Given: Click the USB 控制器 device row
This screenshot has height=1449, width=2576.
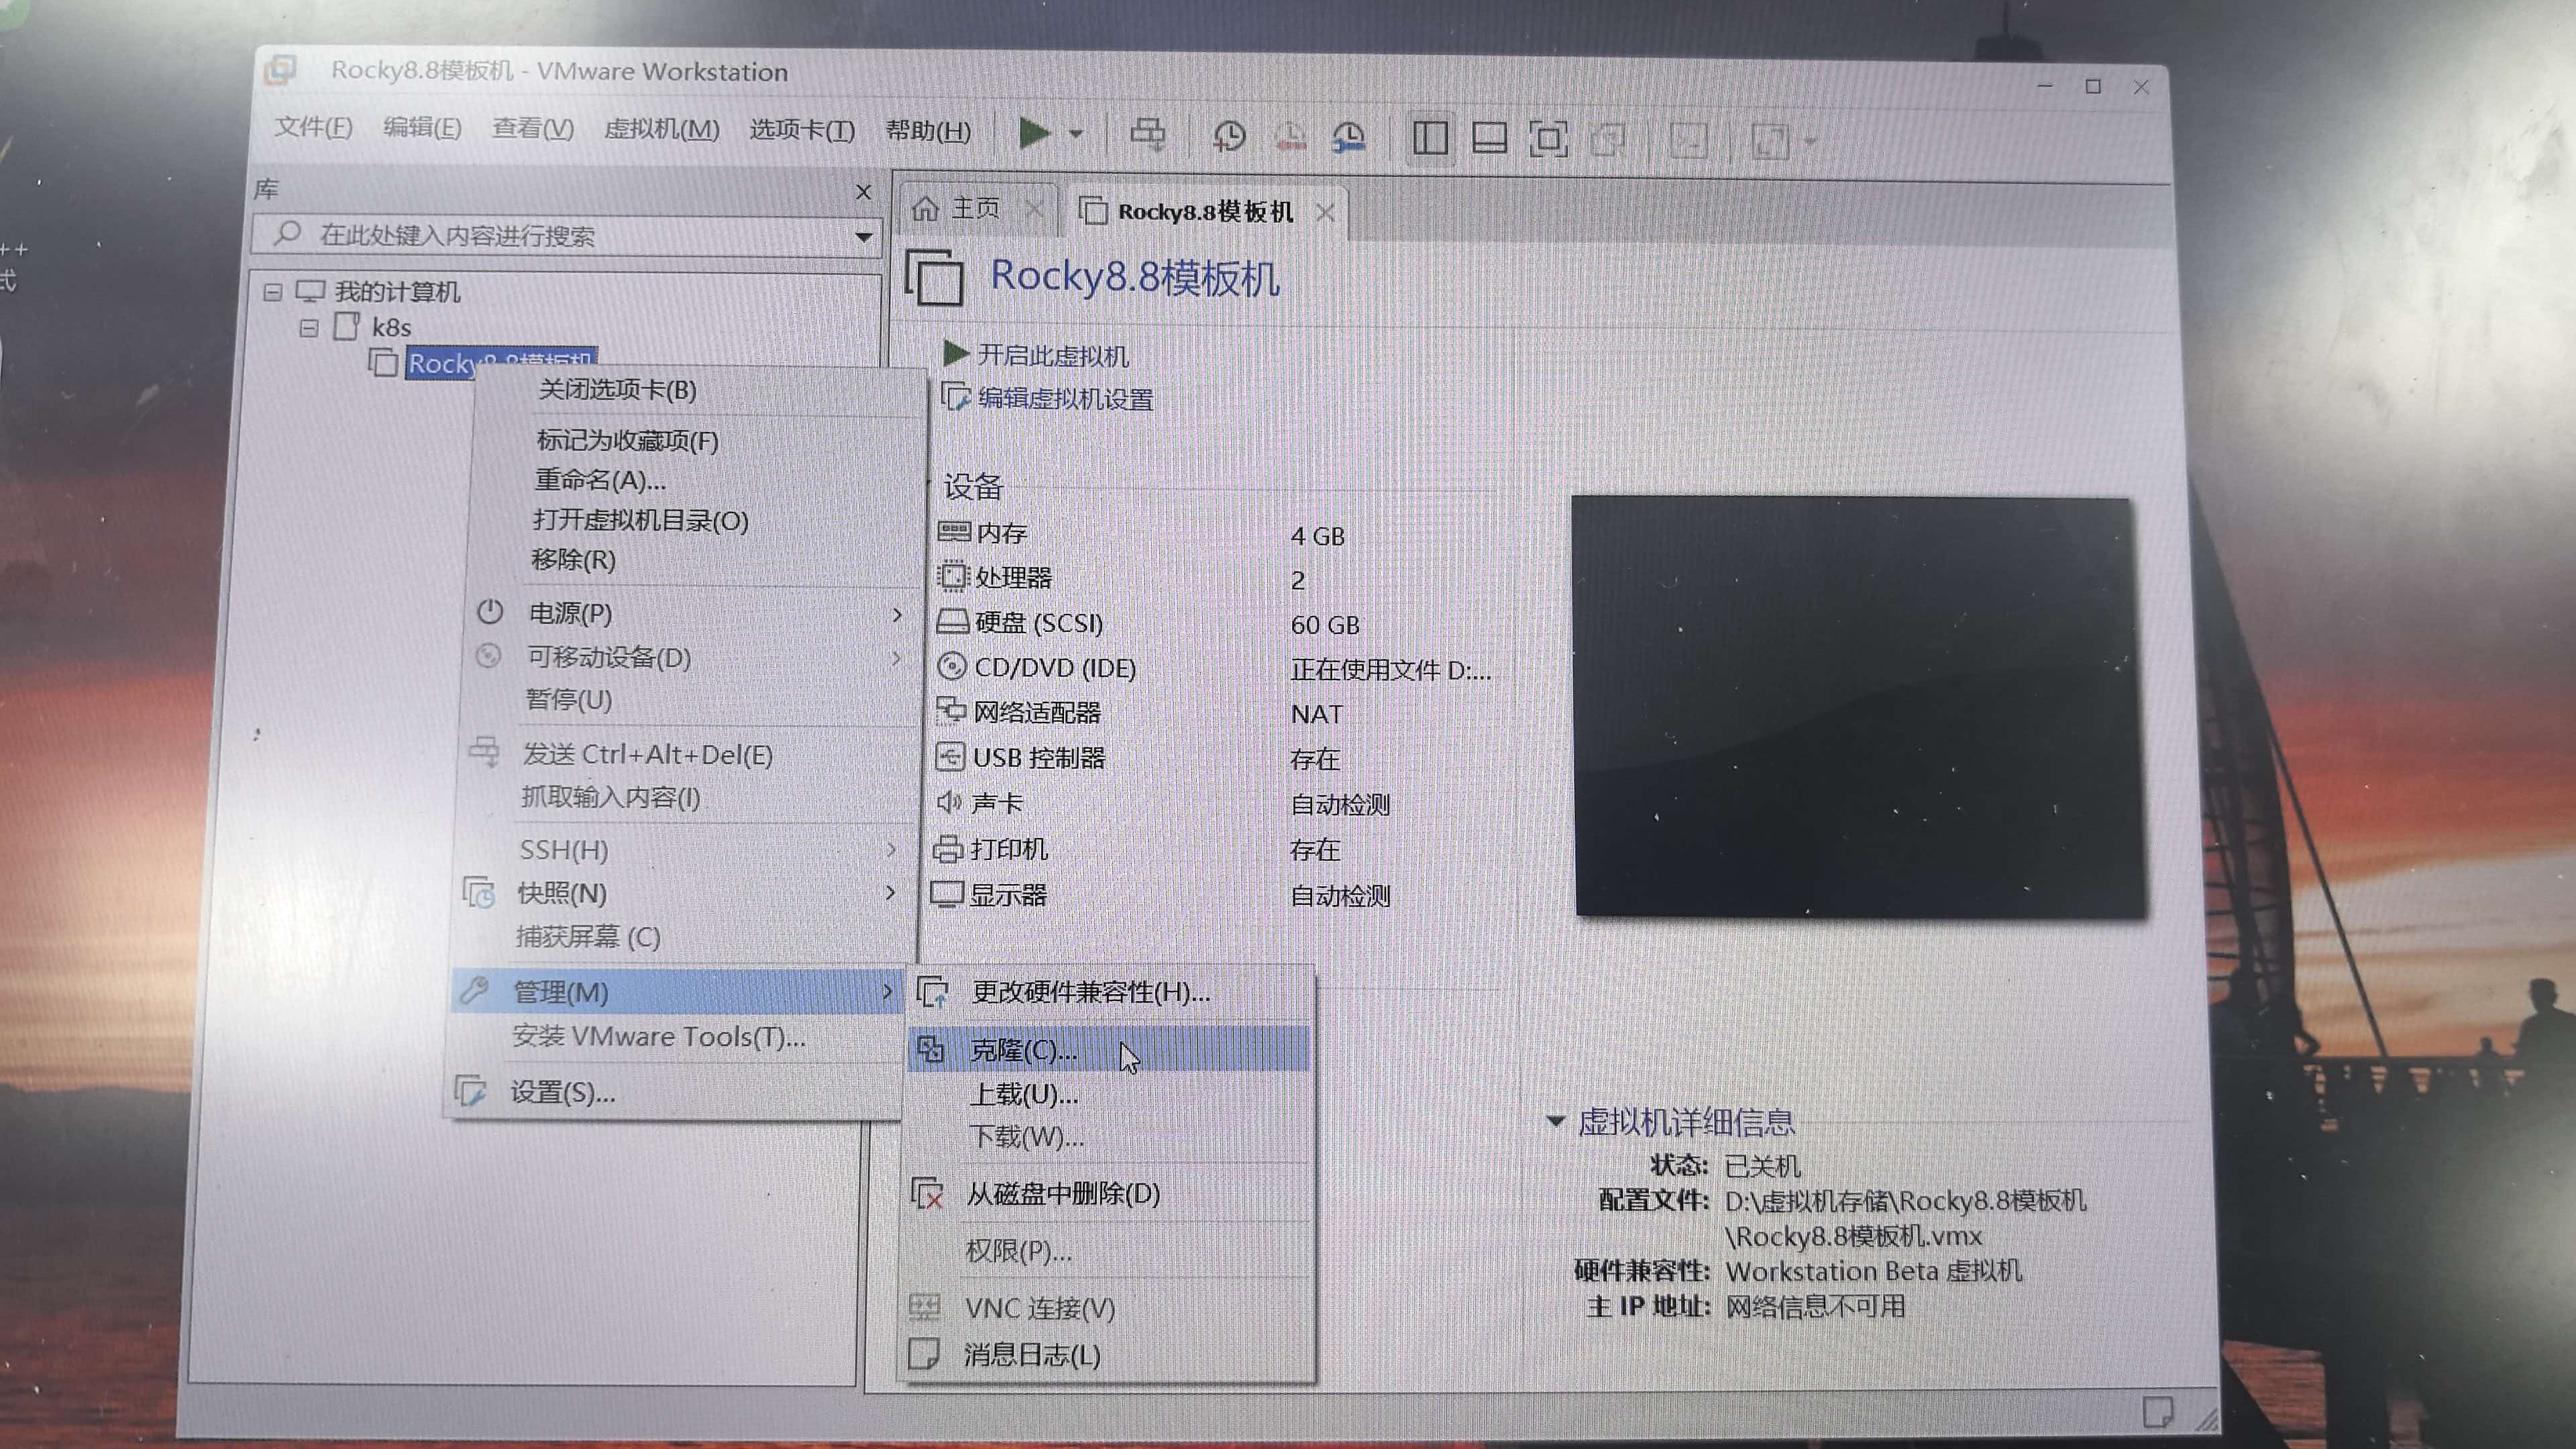Looking at the screenshot, I should [x=1215, y=758].
